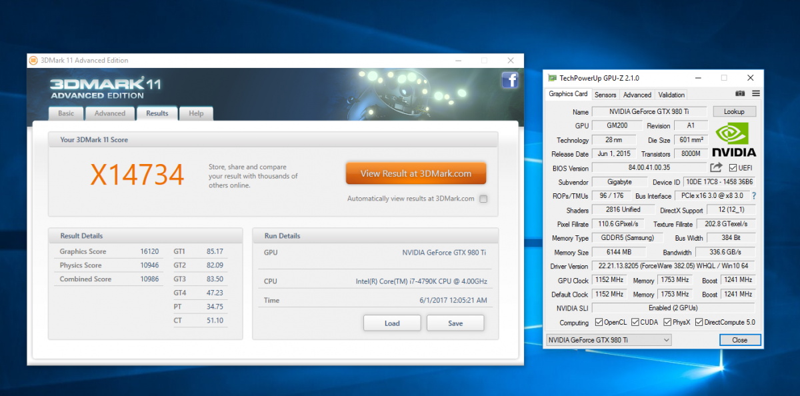The height and width of the screenshot is (396, 800).
Task: Click the Default Clock field '1152 MHz'
Action: [609, 295]
